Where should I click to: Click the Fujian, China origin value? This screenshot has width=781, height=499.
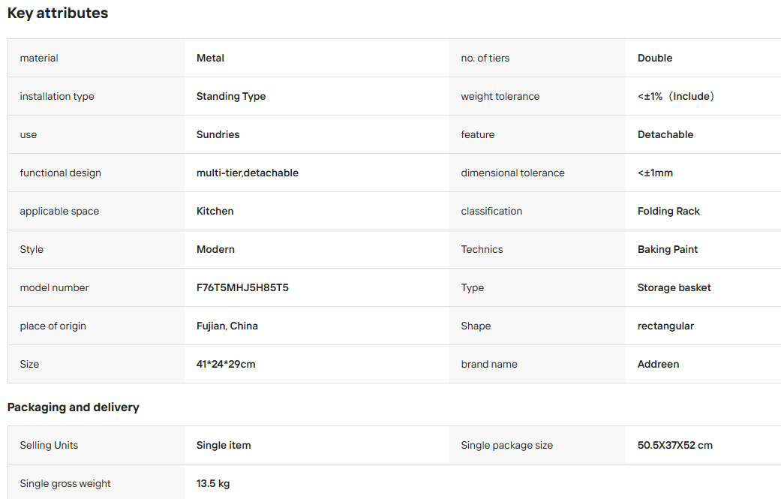coord(227,326)
